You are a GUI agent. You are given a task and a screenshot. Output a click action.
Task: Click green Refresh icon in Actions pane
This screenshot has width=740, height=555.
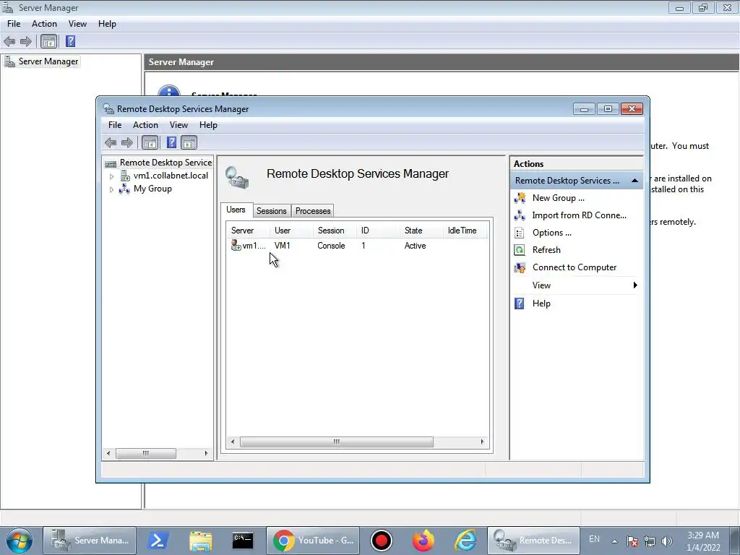pyautogui.click(x=520, y=250)
